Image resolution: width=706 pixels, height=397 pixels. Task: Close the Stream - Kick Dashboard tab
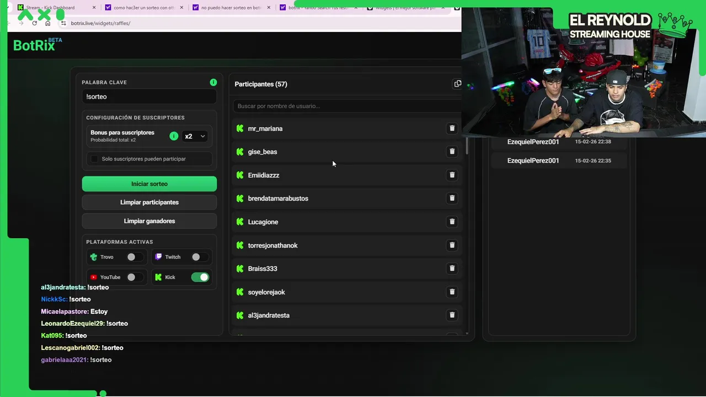pyautogui.click(x=94, y=8)
